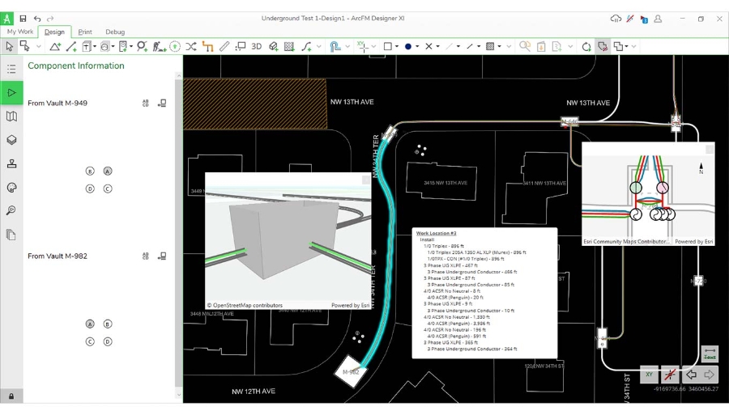Expand the square shape dropdown arrow

coord(398,47)
